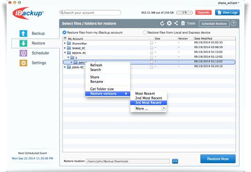
Task: Collapse the MJOHN-PC tree node
Action: click(65, 52)
